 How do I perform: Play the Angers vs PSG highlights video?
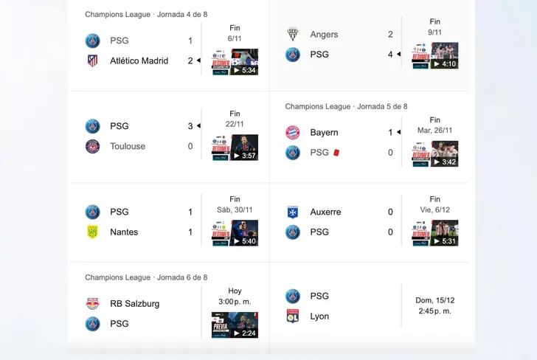tap(435, 55)
